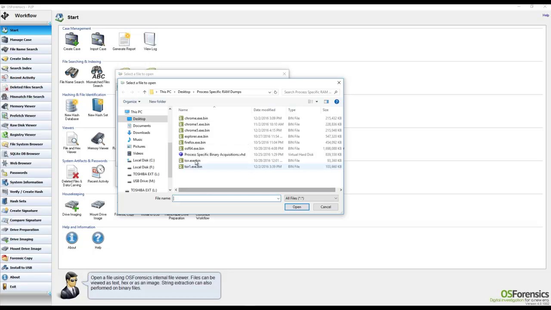Click Exit in Workflow sidebar
This screenshot has height=310, width=551.
[x=26, y=286]
